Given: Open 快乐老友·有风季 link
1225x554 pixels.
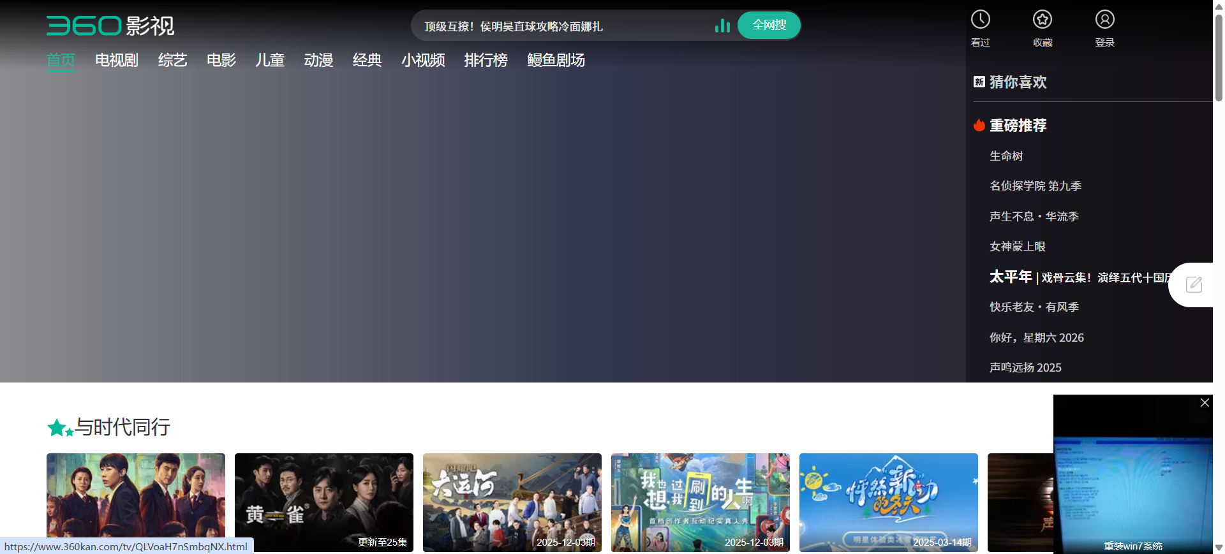Looking at the screenshot, I should (x=1034, y=307).
